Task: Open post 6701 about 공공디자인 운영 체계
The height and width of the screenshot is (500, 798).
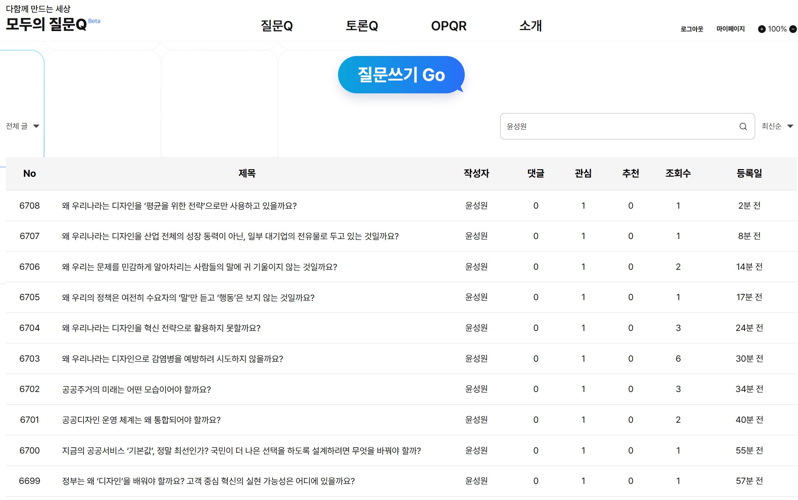Action: pos(141,420)
